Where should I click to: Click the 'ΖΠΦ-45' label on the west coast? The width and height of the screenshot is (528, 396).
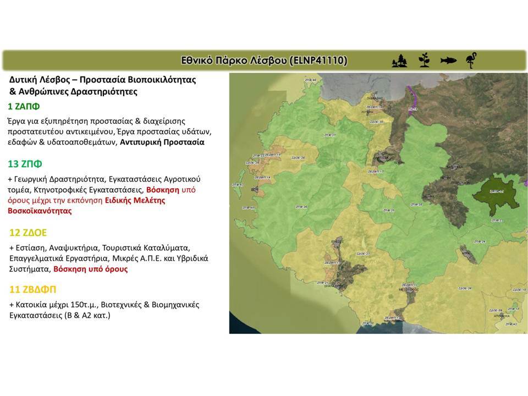(248, 208)
